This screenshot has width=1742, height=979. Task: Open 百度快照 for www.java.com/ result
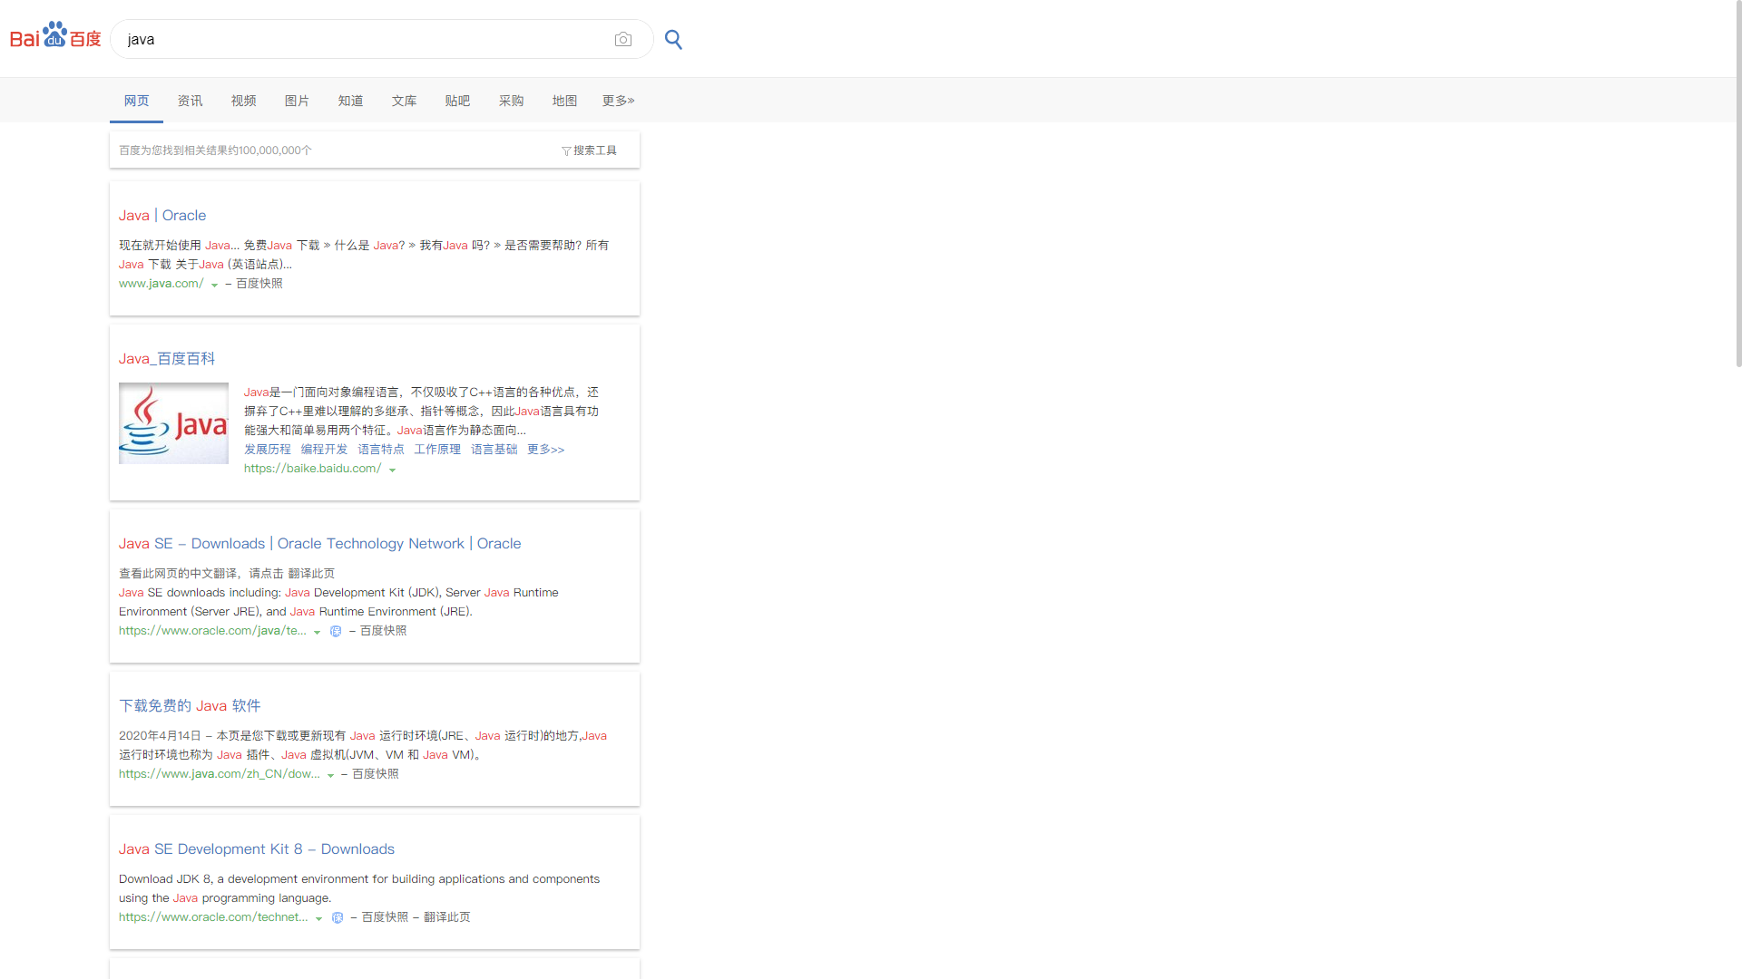(259, 284)
